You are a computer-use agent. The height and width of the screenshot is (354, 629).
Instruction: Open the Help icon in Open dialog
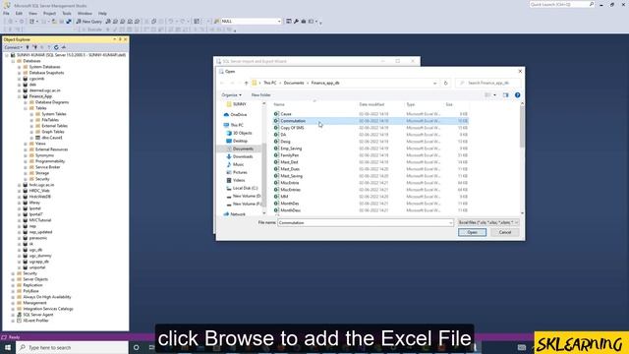point(518,95)
